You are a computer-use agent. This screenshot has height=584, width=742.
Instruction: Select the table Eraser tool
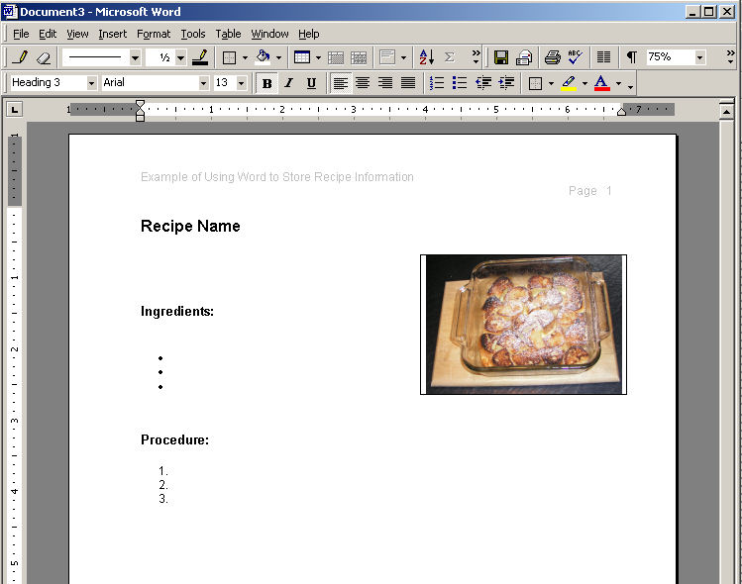(43, 57)
